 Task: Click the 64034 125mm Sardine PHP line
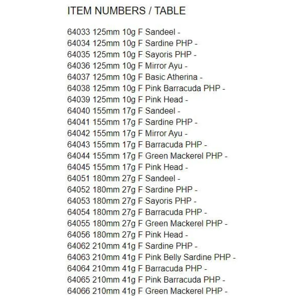pyautogui.click(x=132, y=43)
